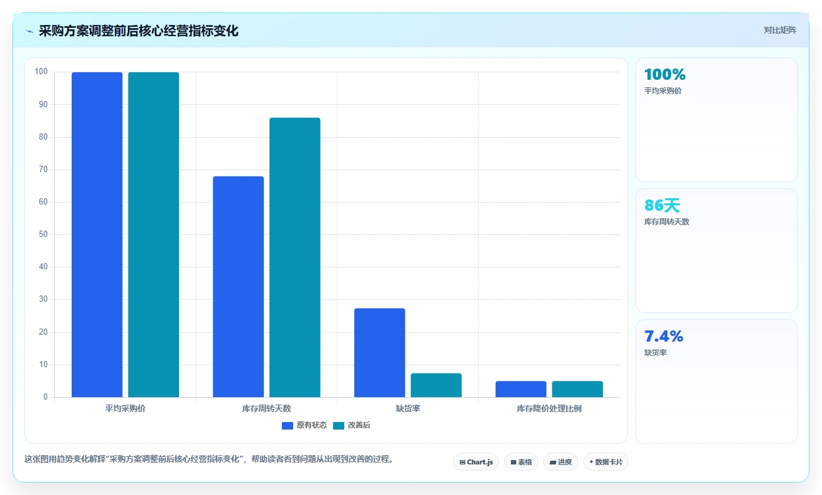This screenshot has width=822, height=495.
Task: Click the 缺货率 axis label
Action: [x=408, y=409]
